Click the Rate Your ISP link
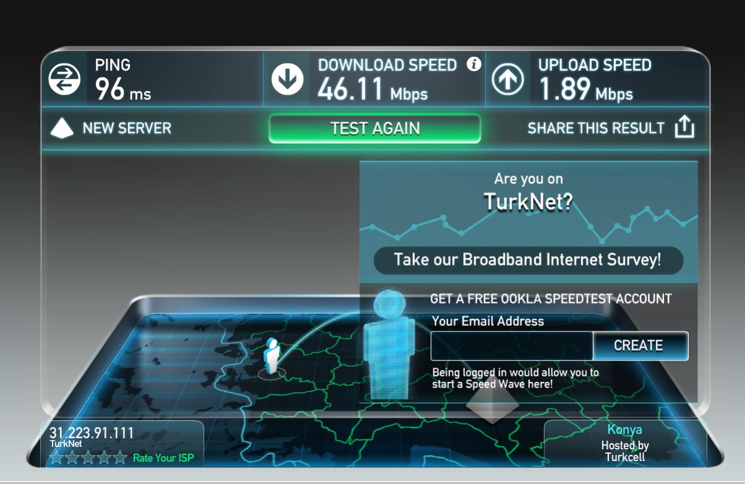Screen dimensions: 745x484 tap(163, 459)
